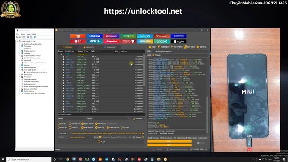Open the Testpoint tool

pyautogui.click(x=177, y=47)
